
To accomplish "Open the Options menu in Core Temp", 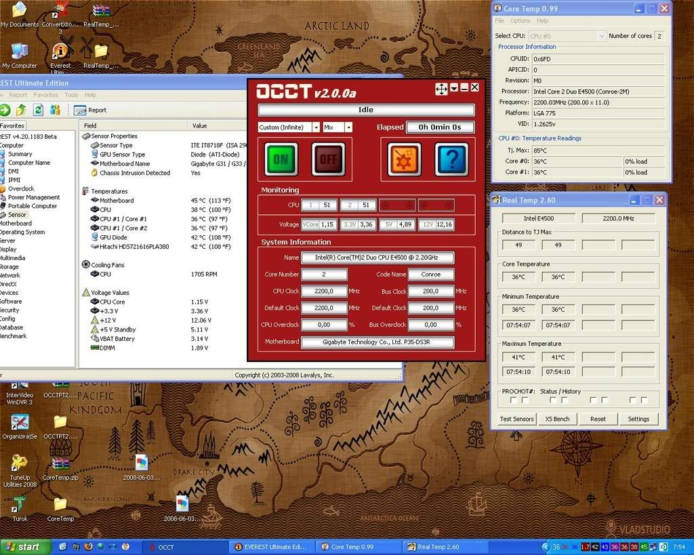I will 520,20.
